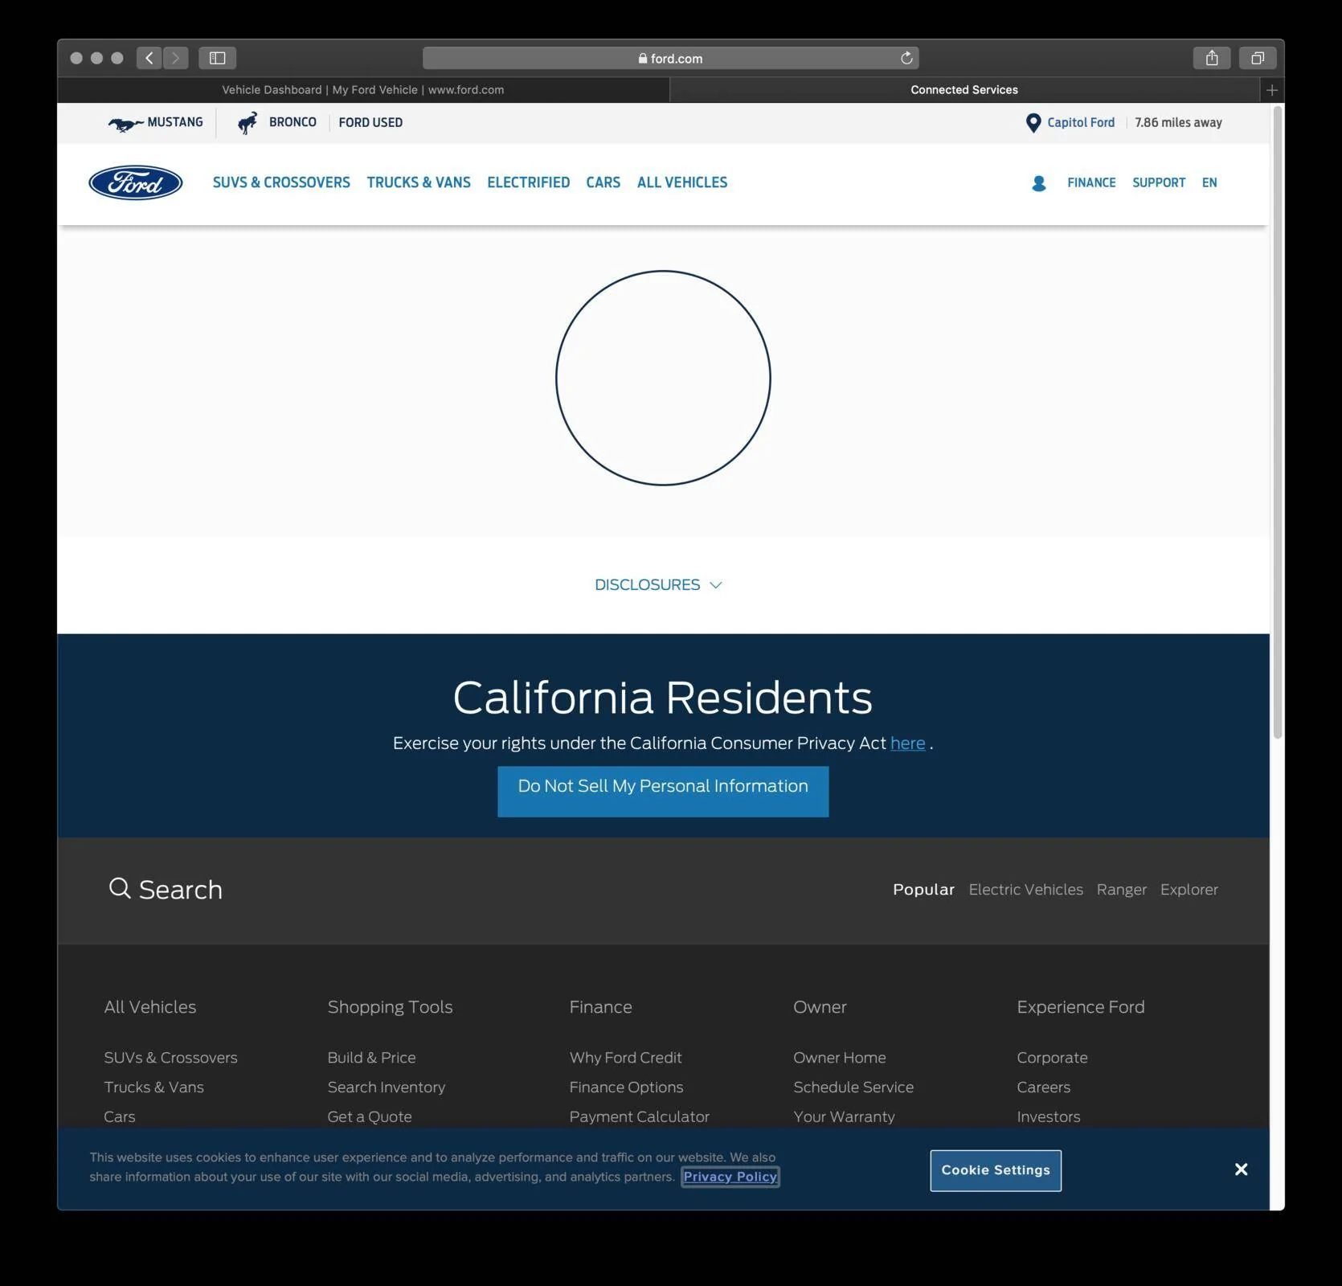This screenshot has width=1342, height=1286.
Task: Click 'Shopping Tools' footer heading
Action: 390,1008
